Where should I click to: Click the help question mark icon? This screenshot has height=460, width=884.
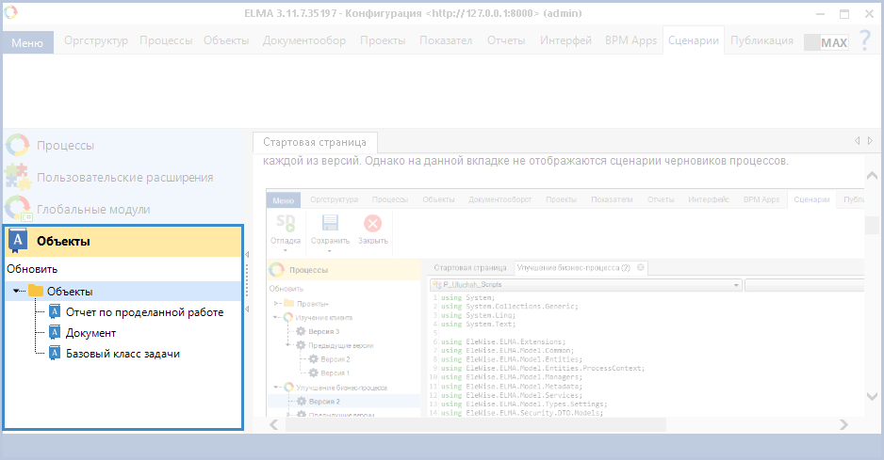(864, 41)
